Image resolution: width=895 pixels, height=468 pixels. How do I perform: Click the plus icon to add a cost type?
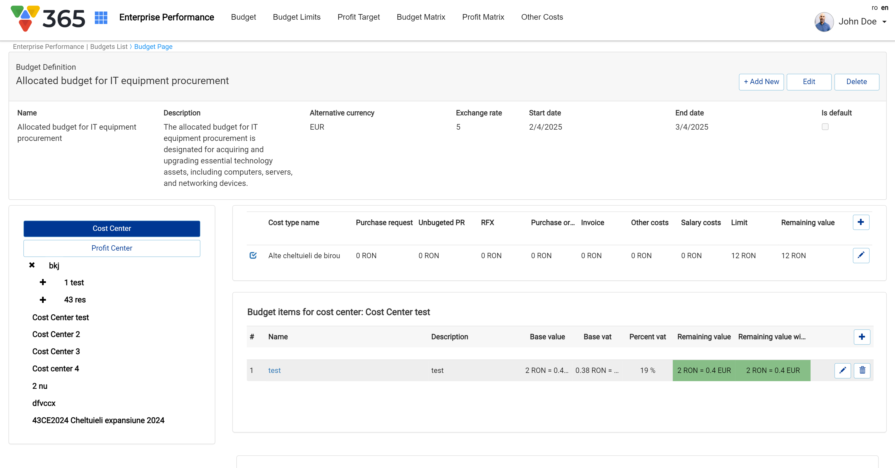tap(861, 222)
